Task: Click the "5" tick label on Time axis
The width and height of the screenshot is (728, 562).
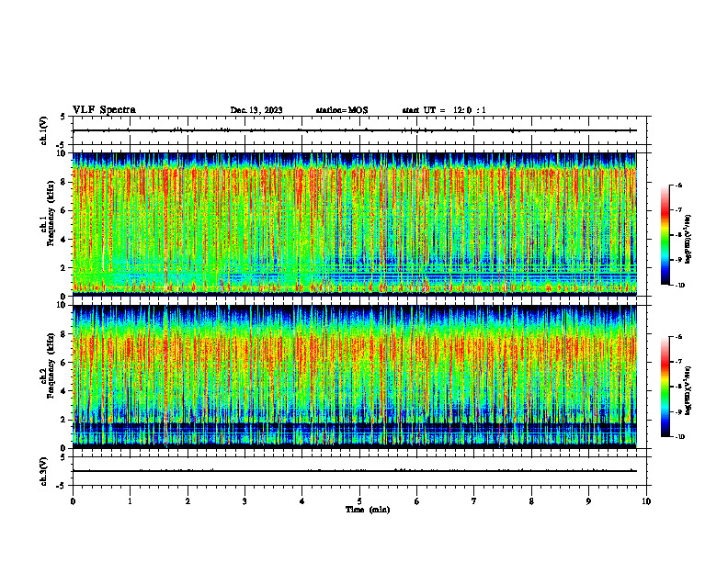Action: (359, 501)
